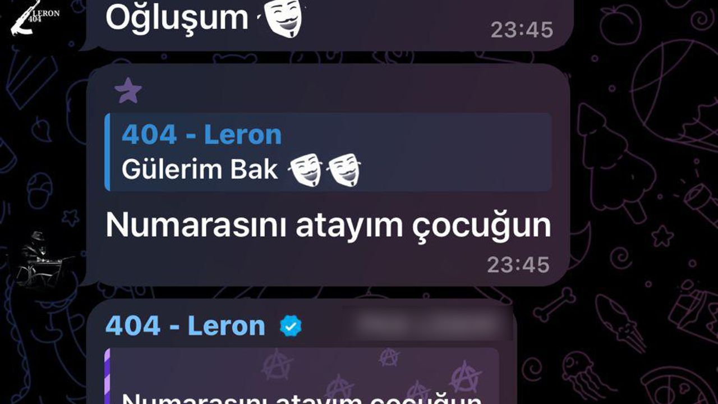Viewport: 718px width, 404px height.
Task: Open the dark hacker avatar beside message
Action: [43, 258]
